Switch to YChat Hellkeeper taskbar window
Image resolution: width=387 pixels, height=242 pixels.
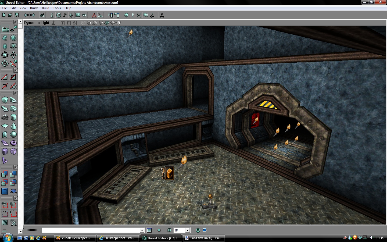click(x=73, y=238)
